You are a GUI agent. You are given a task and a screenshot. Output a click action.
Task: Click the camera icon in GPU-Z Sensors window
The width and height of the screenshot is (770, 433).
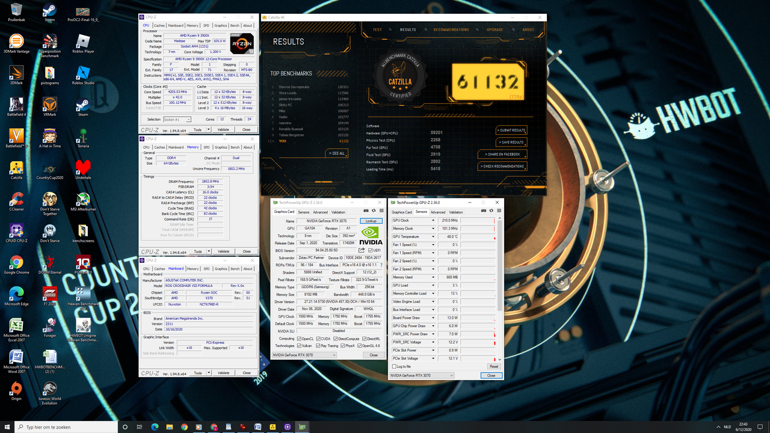pyautogui.click(x=484, y=210)
